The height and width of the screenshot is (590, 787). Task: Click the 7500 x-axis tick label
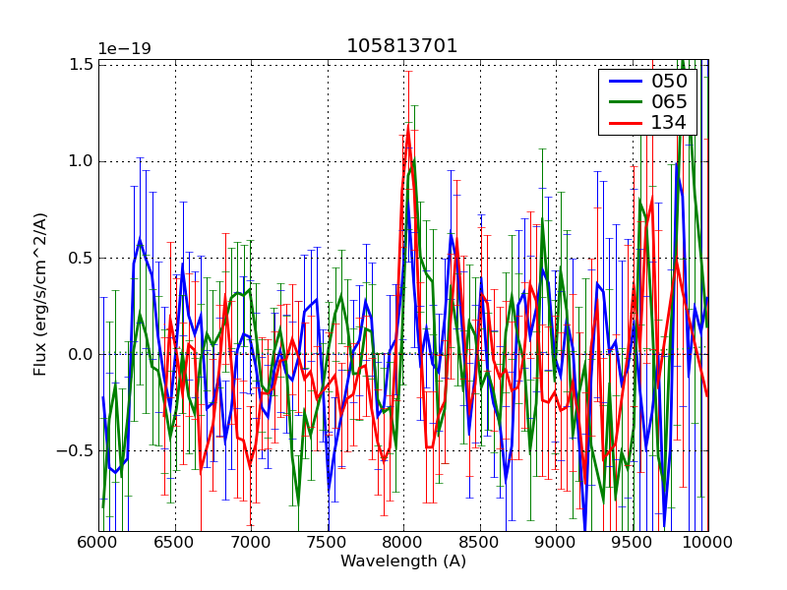[327, 542]
